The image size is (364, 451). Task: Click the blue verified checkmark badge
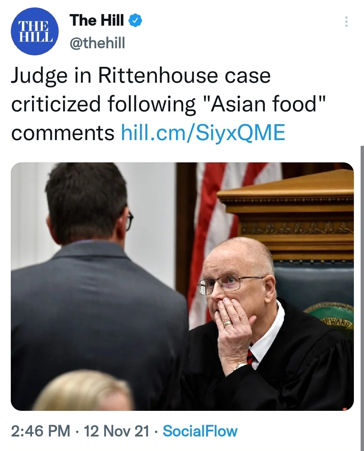[136, 21]
